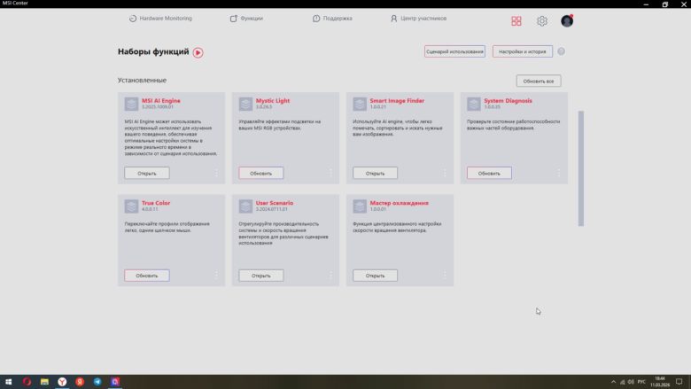Click Мастер охлаждения card icon

coord(360,206)
